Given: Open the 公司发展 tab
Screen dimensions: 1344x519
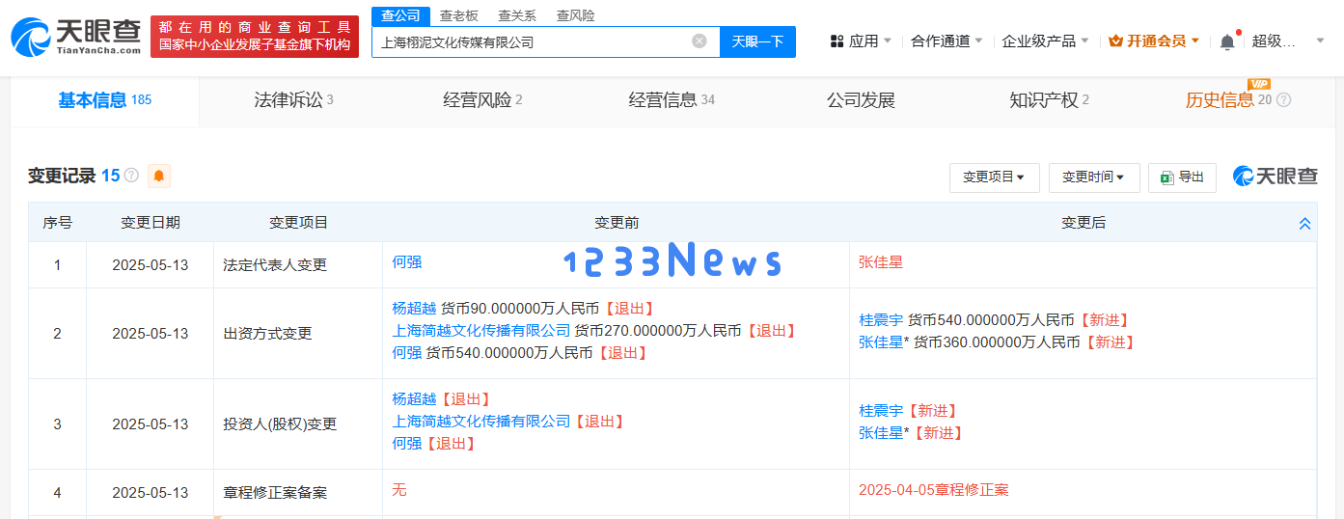Looking at the screenshot, I should coord(861,100).
